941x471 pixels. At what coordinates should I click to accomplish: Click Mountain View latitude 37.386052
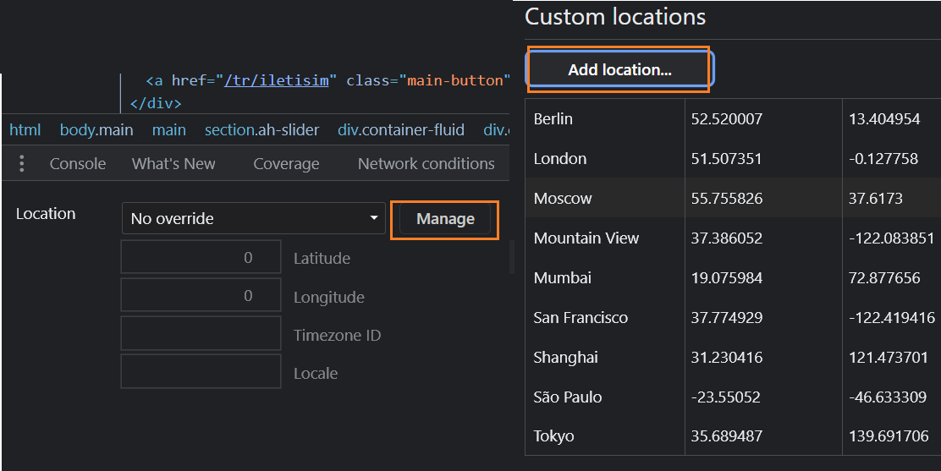tap(726, 238)
